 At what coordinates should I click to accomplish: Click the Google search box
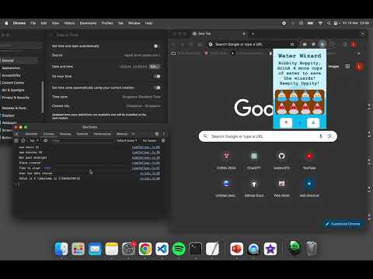coord(268,136)
